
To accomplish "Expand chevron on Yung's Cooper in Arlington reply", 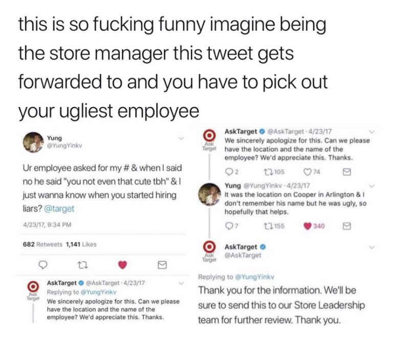I will [372, 186].
